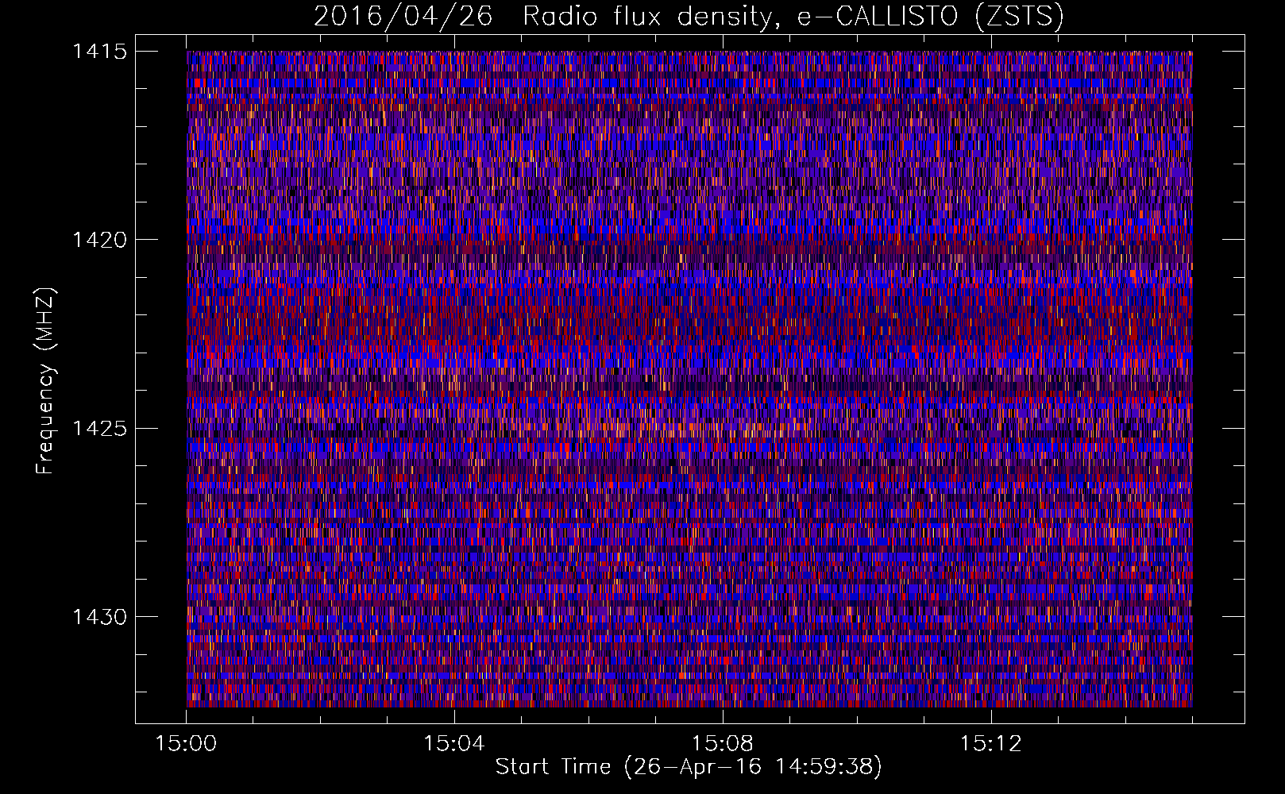
Task: Click the 15:00 time tick label
Action: point(186,744)
